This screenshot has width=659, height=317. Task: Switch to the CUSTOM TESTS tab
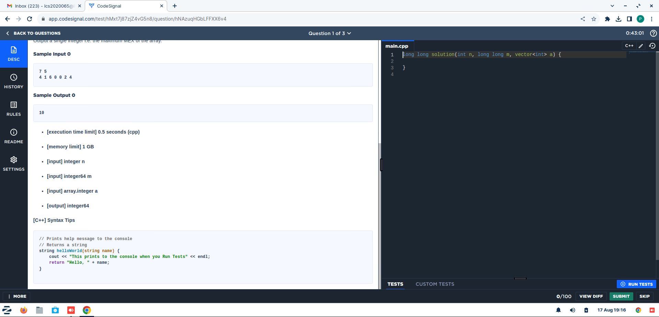click(x=435, y=284)
